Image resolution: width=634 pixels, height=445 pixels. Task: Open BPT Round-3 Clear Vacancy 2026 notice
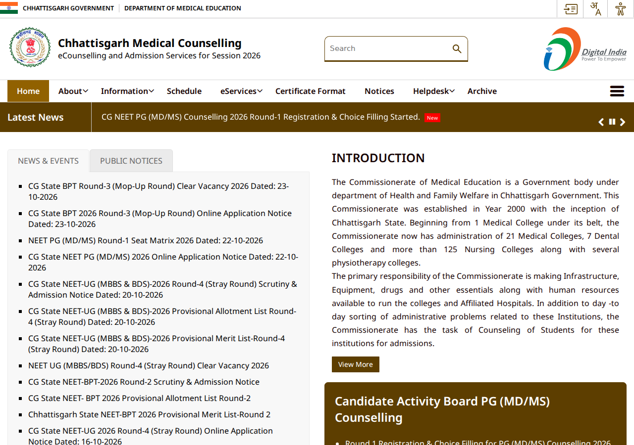[x=158, y=191]
